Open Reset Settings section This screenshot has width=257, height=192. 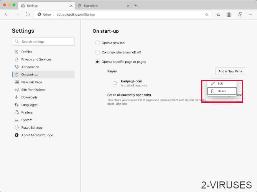(43, 127)
